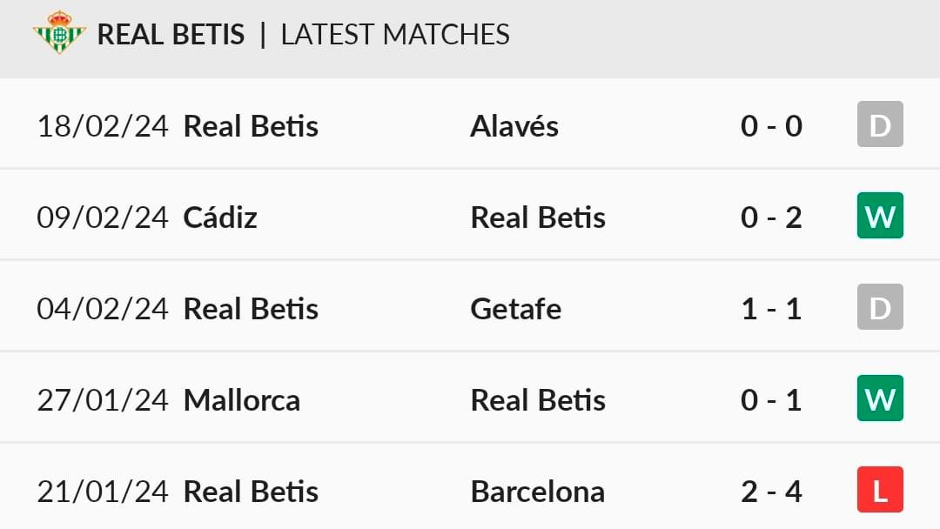Open the Mallorca team link

[x=242, y=400]
